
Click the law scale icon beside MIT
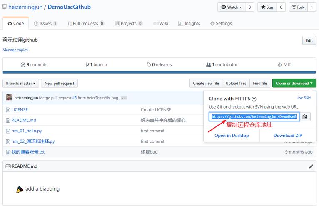[x=280, y=65]
